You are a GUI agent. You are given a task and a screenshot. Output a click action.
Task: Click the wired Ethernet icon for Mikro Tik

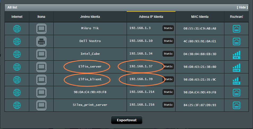[236, 28]
